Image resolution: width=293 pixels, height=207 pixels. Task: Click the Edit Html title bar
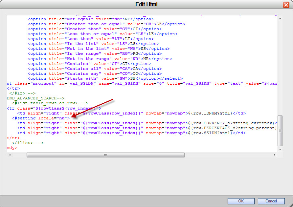tap(146, 4)
